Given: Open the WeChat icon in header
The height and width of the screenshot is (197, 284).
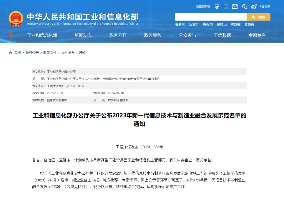Looking at the screenshot, I should pyautogui.click(x=245, y=6).
